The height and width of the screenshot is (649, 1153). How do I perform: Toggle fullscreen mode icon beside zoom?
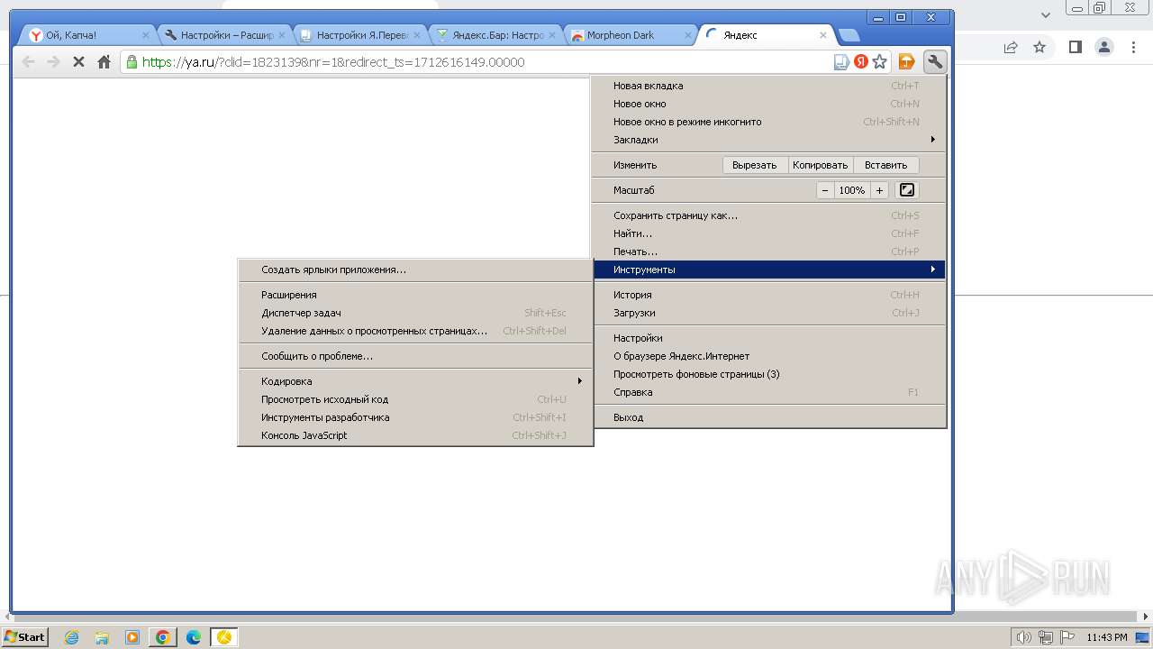[907, 190]
